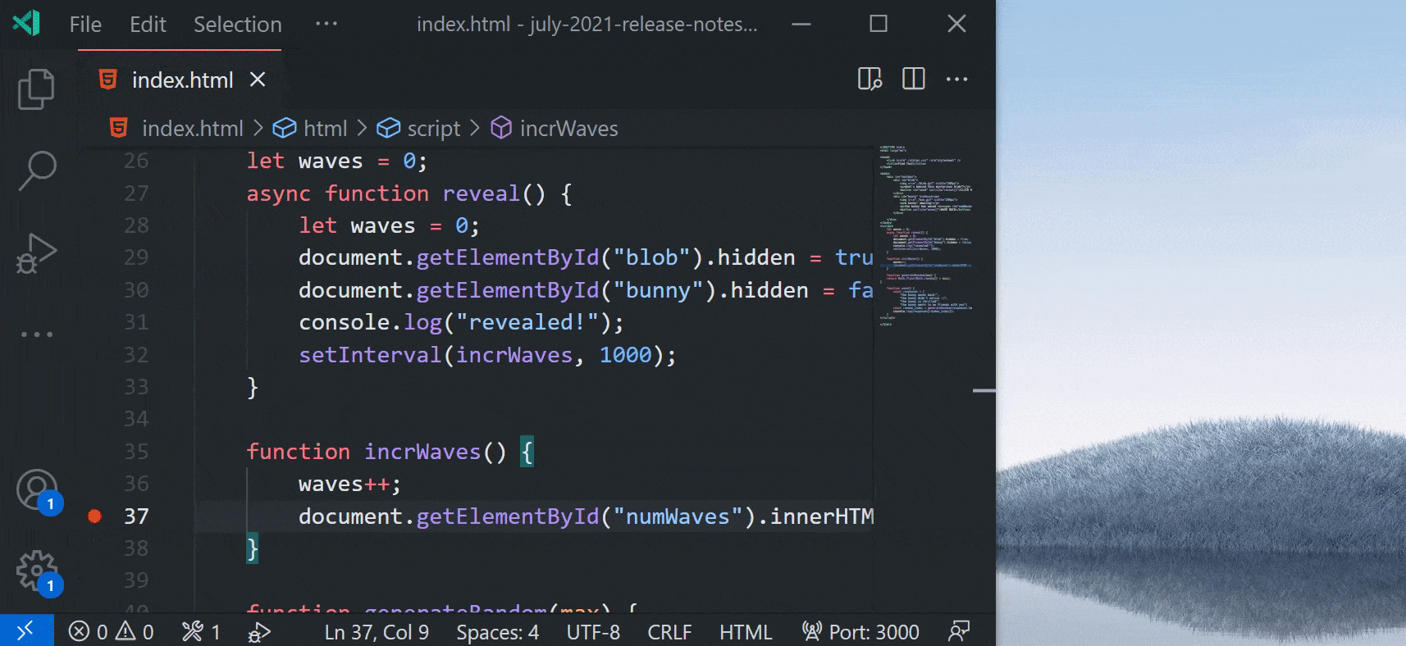Click the "bunny" string on line 30
The height and width of the screenshot is (646, 1406).
click(x=659, y=290)
